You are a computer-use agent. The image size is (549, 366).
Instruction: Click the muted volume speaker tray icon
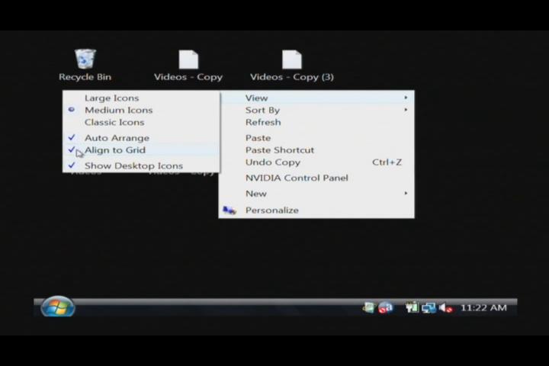coord(445,308)
